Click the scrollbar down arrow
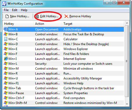This screenshot has height=110, width=132. point(127,104)
